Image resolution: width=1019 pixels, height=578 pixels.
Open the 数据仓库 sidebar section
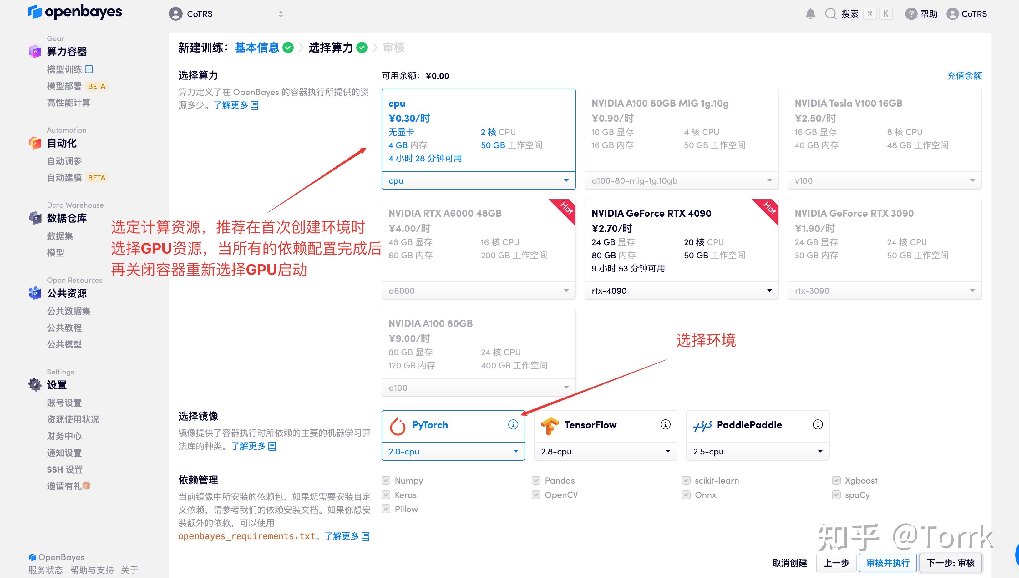66,218
